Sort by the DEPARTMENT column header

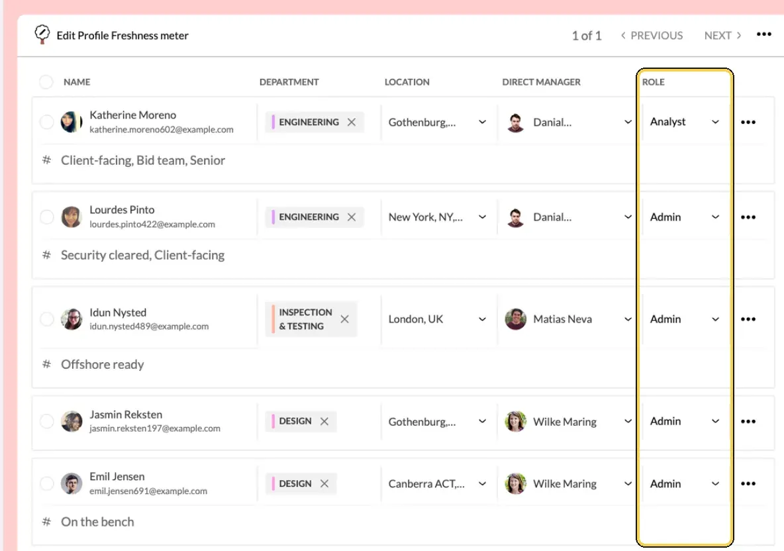(289, 82)
